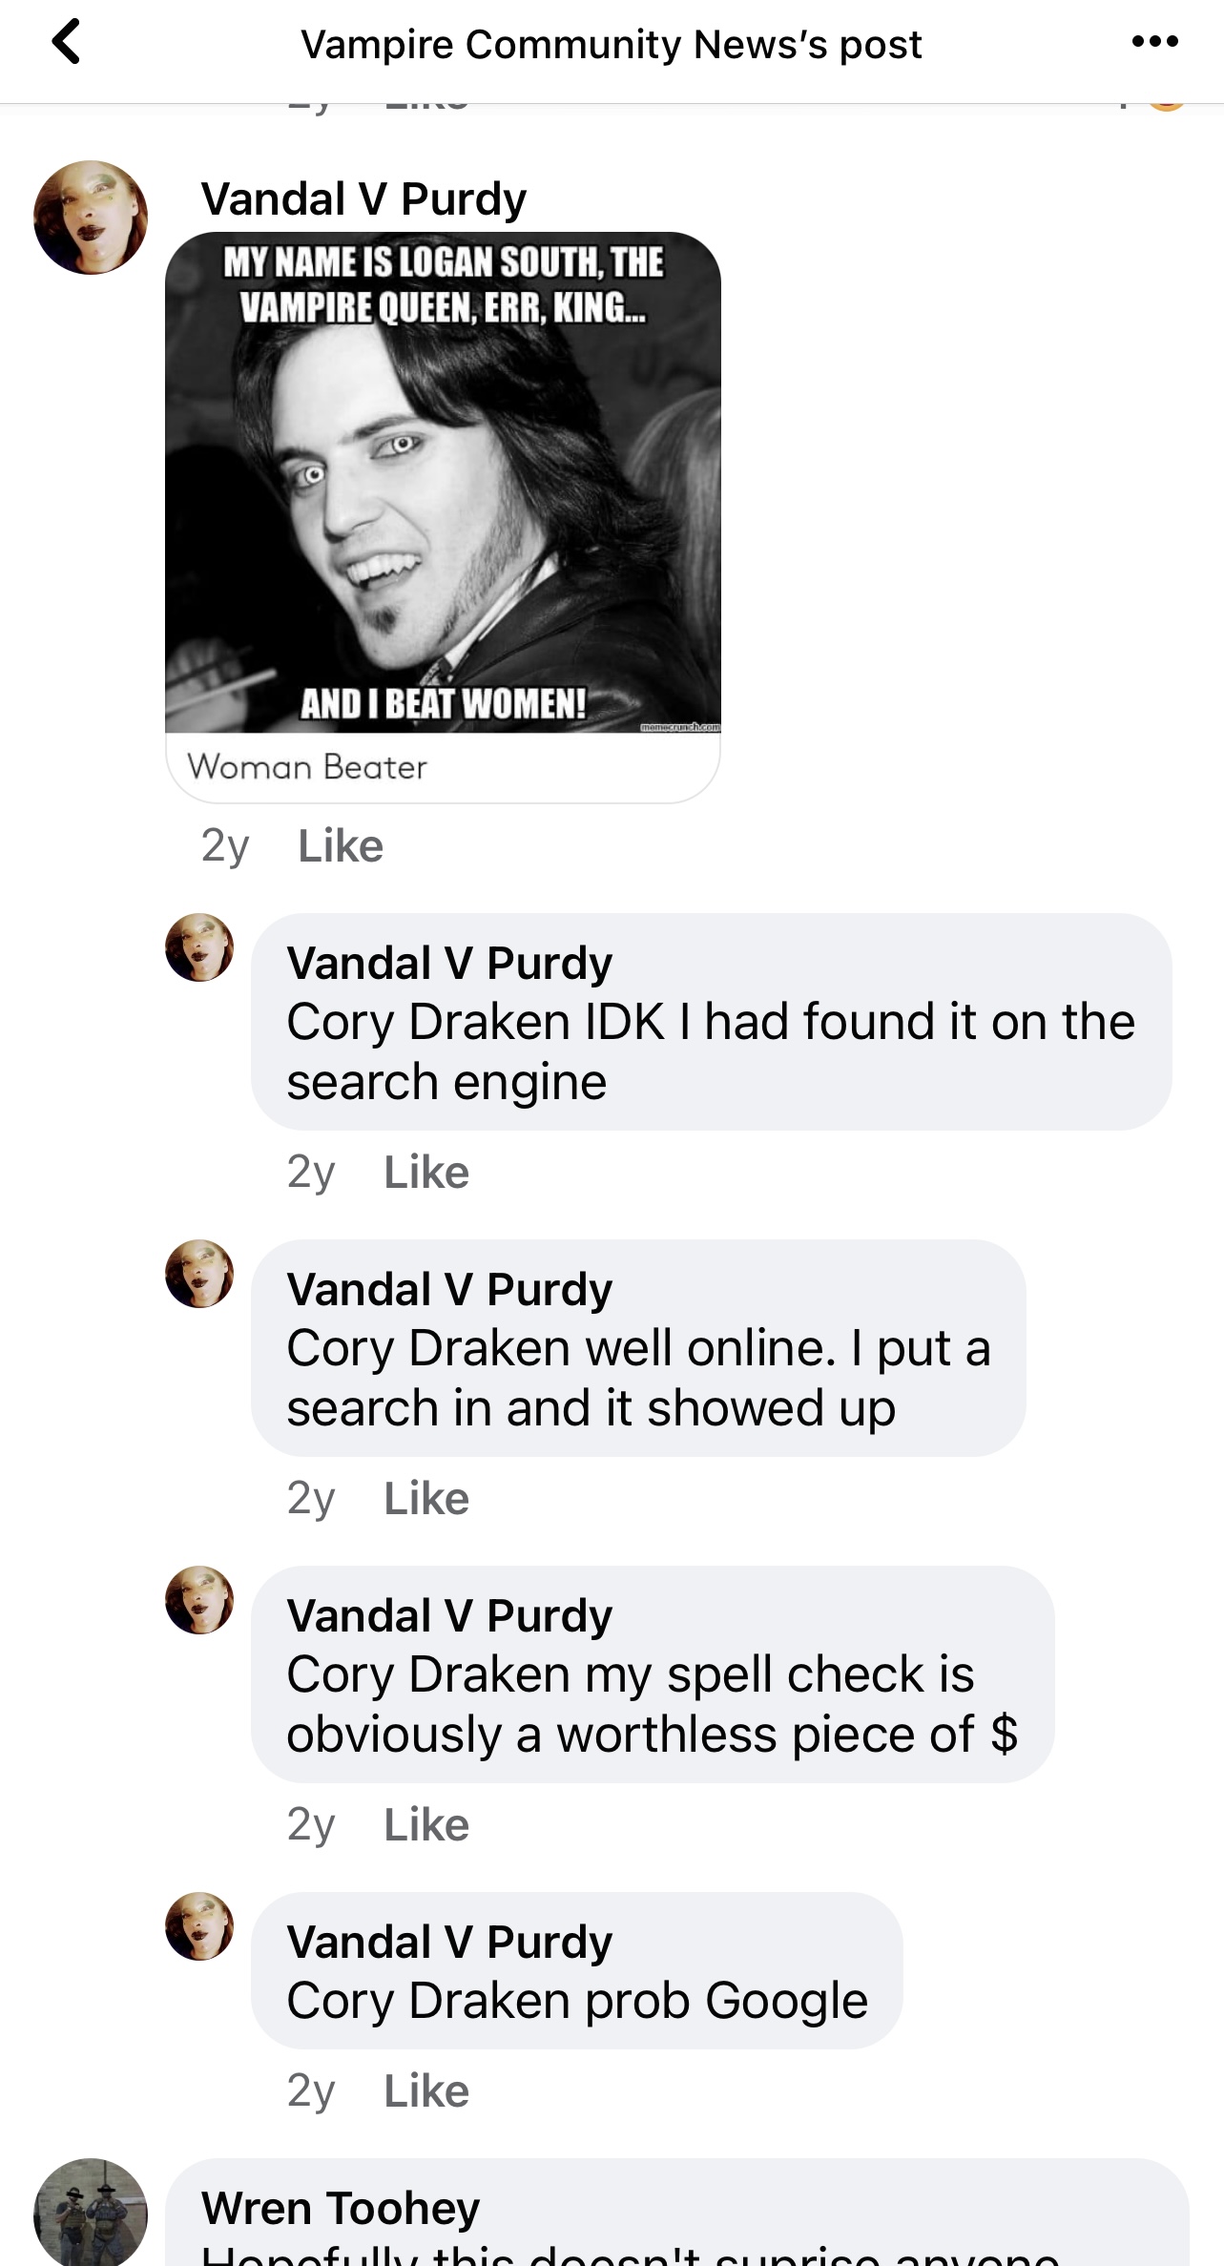Viewport: 1224px width, 2266px height.
Task: Tap Wren Toohey's name
Action: (340, 2209)
